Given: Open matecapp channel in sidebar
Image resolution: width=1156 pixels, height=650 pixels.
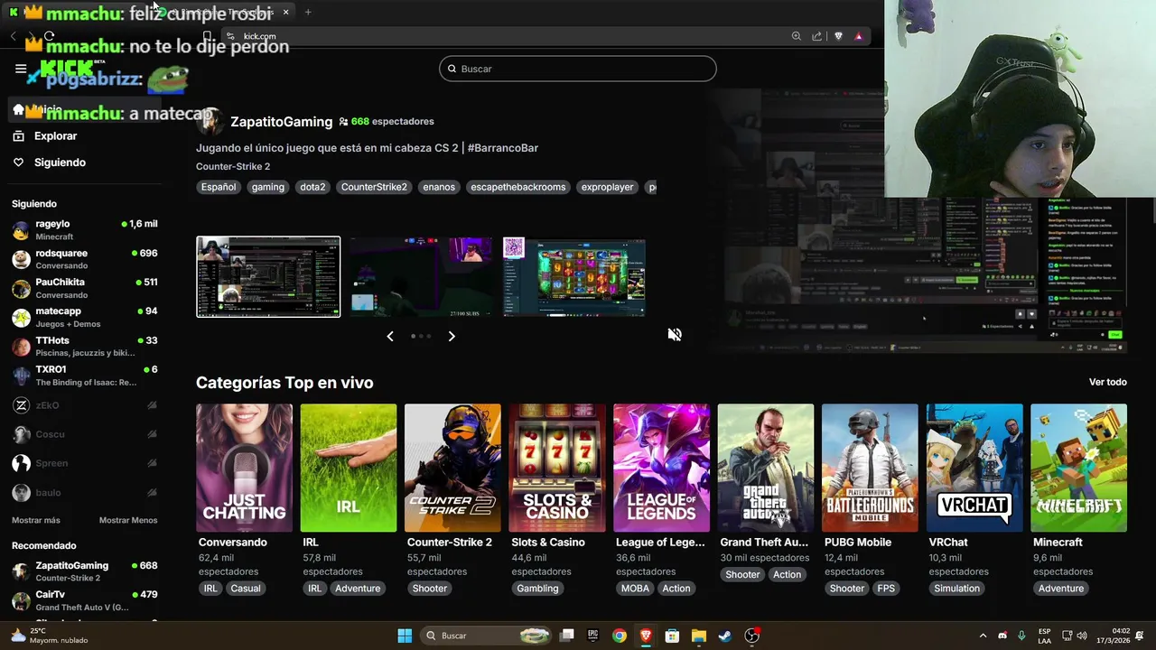Looking at the screenshot, I should pos(85,317).
